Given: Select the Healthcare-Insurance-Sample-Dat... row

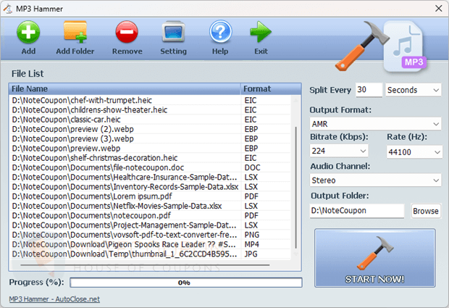Looking at the screenshot, I should [151, 177].
